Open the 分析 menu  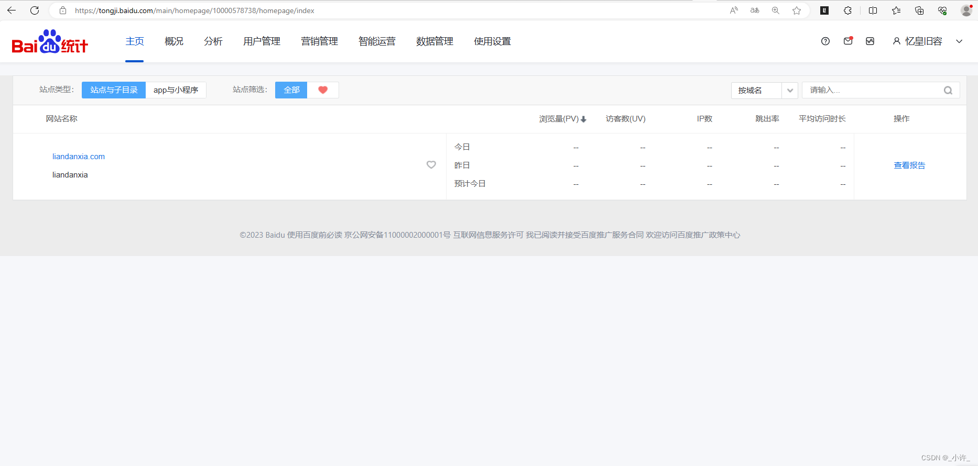213,41
